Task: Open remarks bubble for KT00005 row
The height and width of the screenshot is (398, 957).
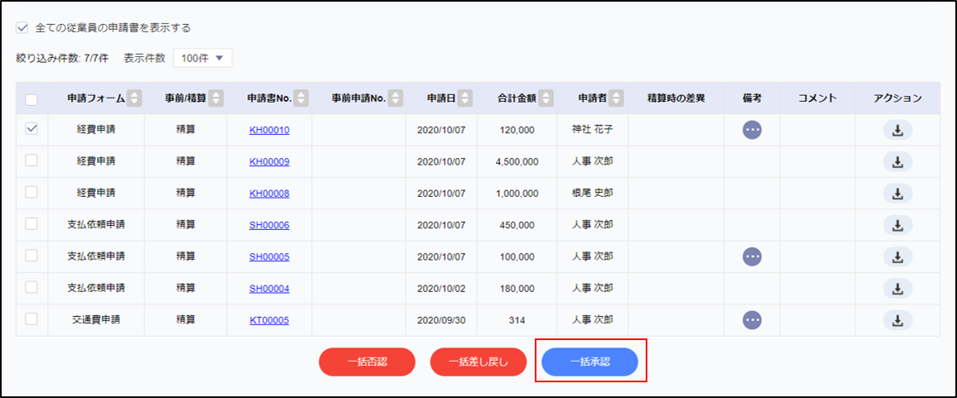Action: 752,320
